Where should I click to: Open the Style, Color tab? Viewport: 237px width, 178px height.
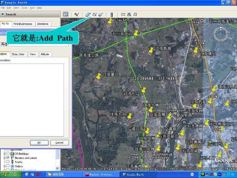click(18, 54)
